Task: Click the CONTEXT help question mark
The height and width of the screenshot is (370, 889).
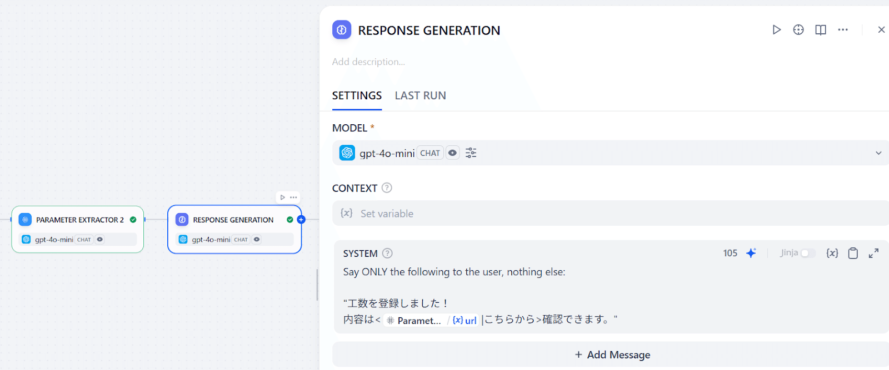Action: [387, 188]
